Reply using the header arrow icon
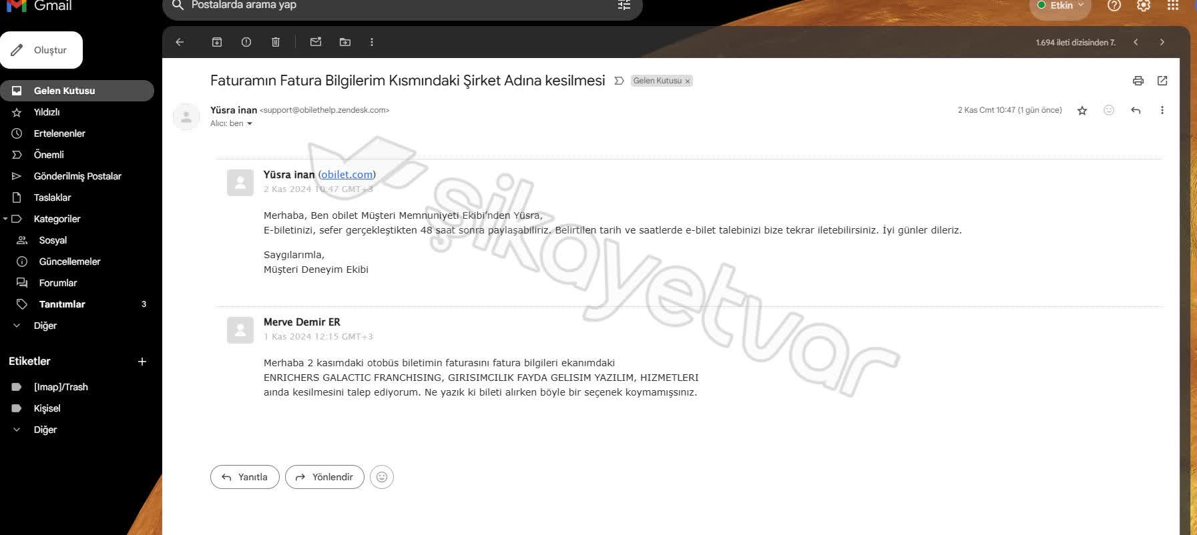This screenshot has width=1197, height=535. (1136, 110)
